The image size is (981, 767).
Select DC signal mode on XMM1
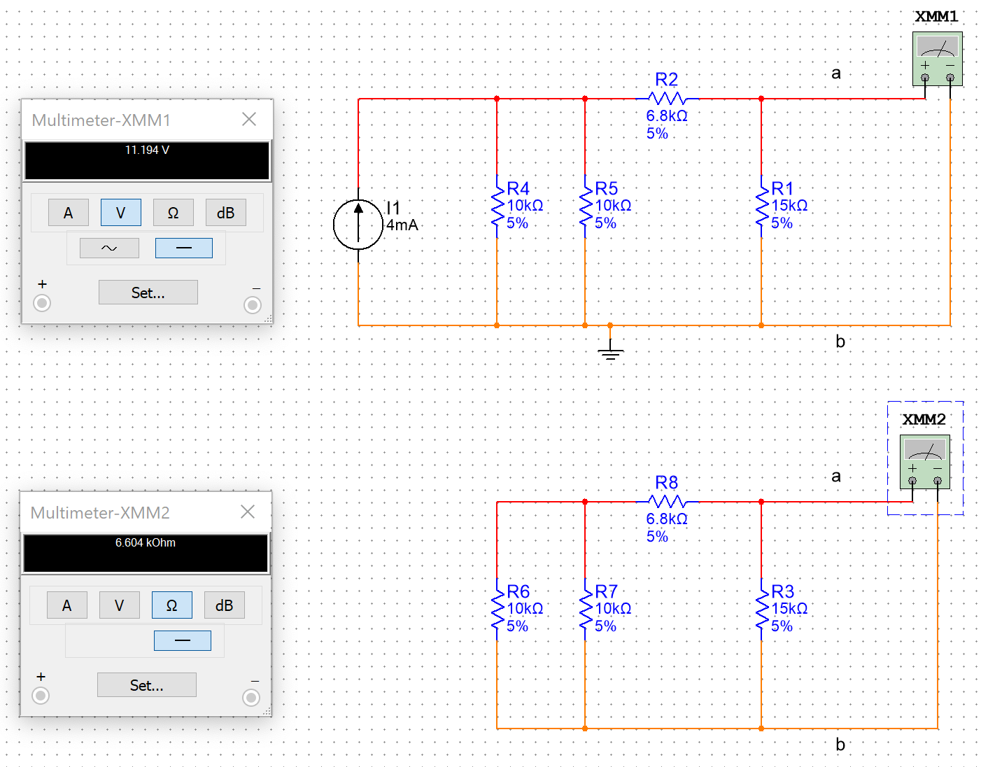[x=183, y=248]
